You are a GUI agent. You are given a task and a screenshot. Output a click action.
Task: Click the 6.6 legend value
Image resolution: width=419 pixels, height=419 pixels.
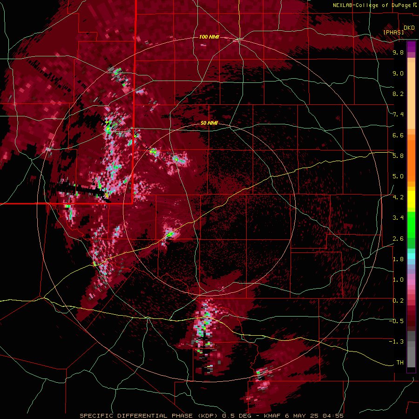[x=398, y=135]
